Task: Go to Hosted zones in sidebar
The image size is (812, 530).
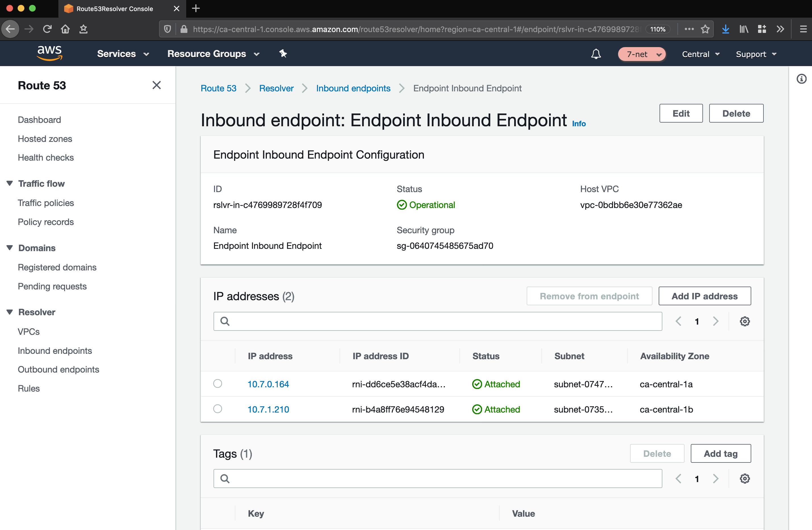Action: 45,139
